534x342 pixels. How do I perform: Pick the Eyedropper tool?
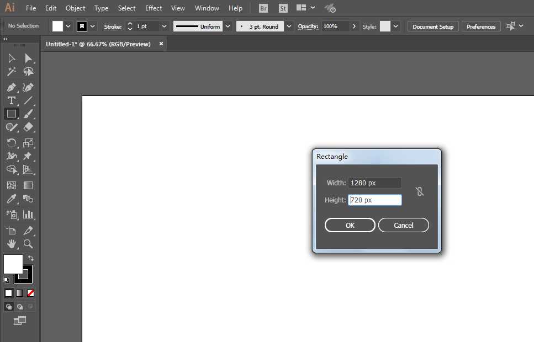click(x=11, y=199)
